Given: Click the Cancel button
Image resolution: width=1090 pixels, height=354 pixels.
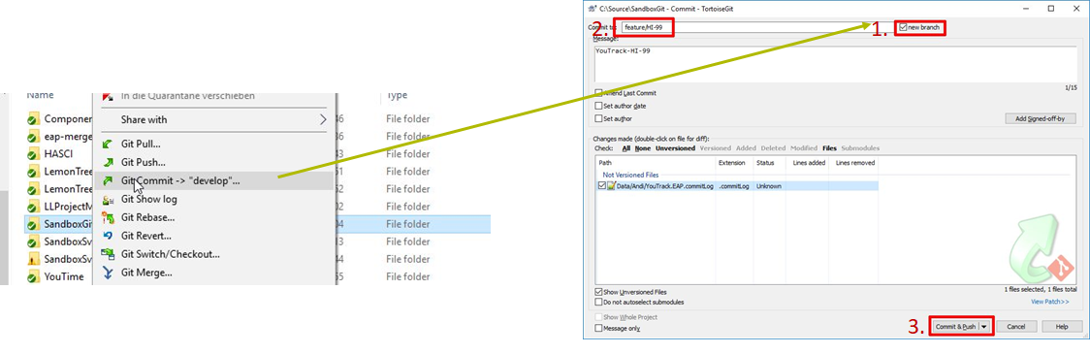Looking at the screenshot, I should click(x=1016, y=326).
